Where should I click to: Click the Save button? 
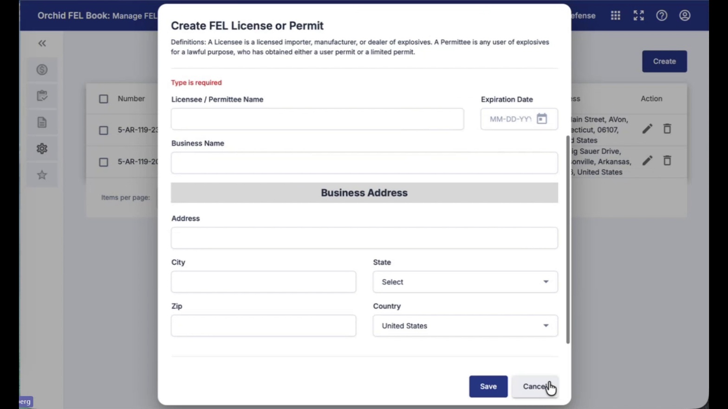[488, 386]
